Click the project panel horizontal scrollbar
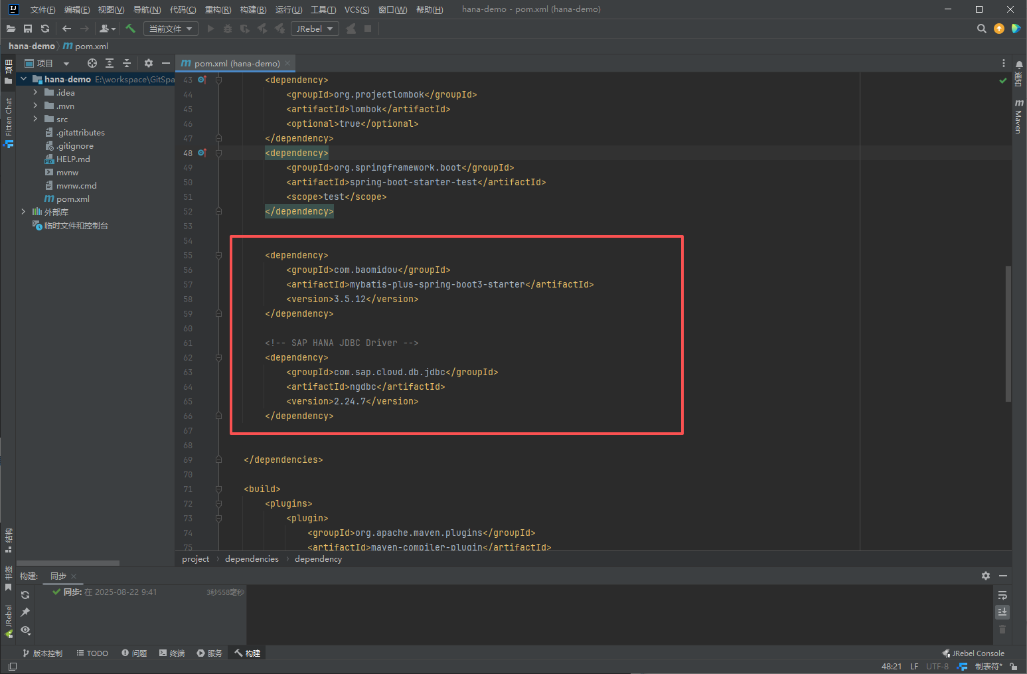Viewport: 1027px width, 674px height. [68, 563]
